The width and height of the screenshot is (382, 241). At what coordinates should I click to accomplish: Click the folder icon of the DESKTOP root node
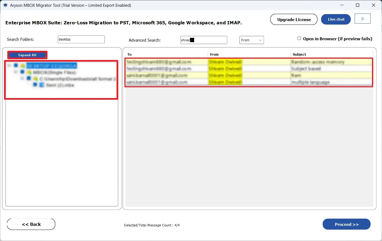coord(23,66)
